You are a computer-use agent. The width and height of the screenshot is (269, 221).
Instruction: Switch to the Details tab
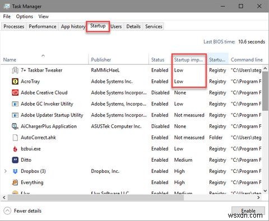(x=133, y=26)
